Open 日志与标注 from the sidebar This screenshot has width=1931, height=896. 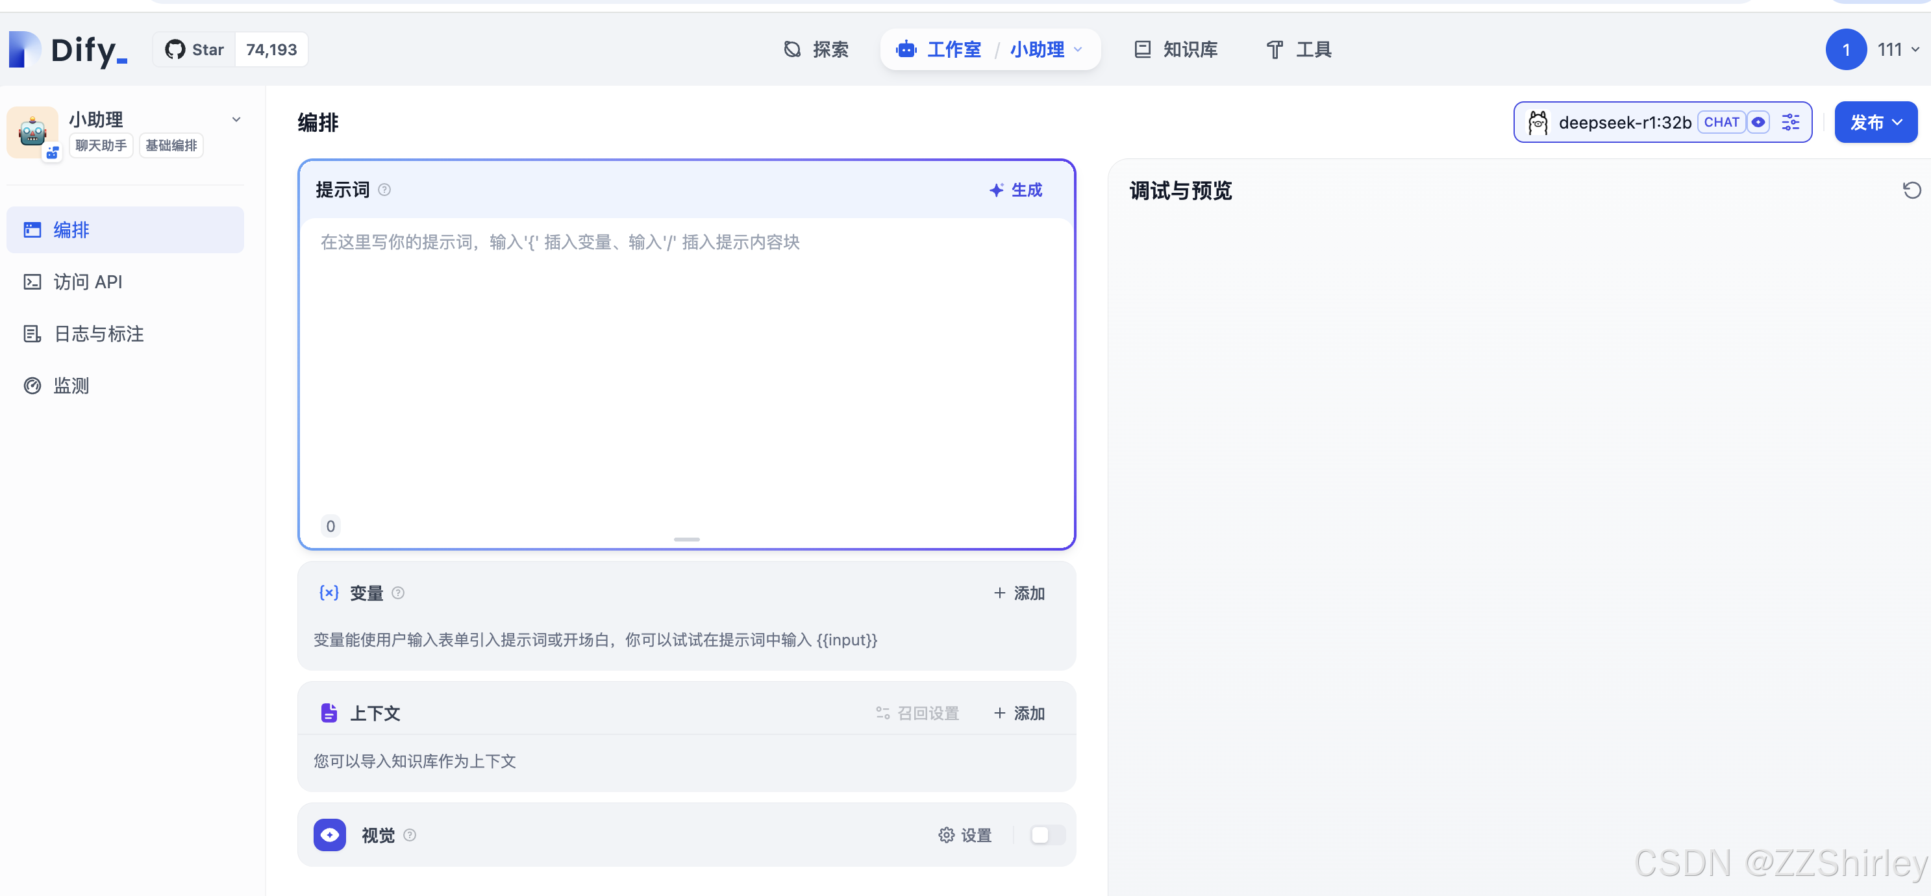pyautogui.click(x=98, y=334)
